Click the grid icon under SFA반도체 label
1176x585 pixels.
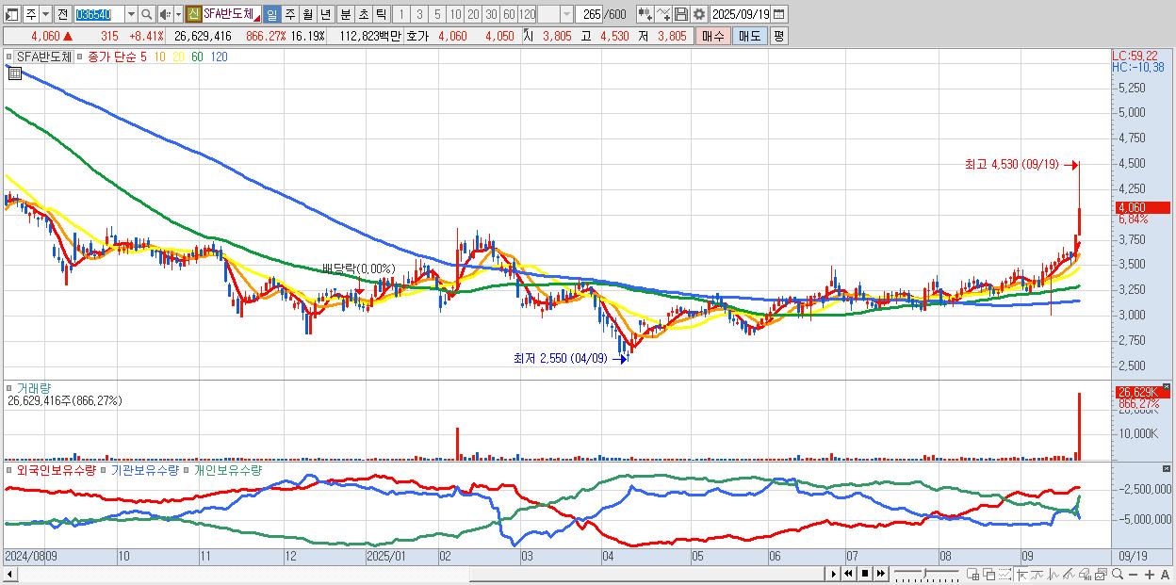point(14,73)
